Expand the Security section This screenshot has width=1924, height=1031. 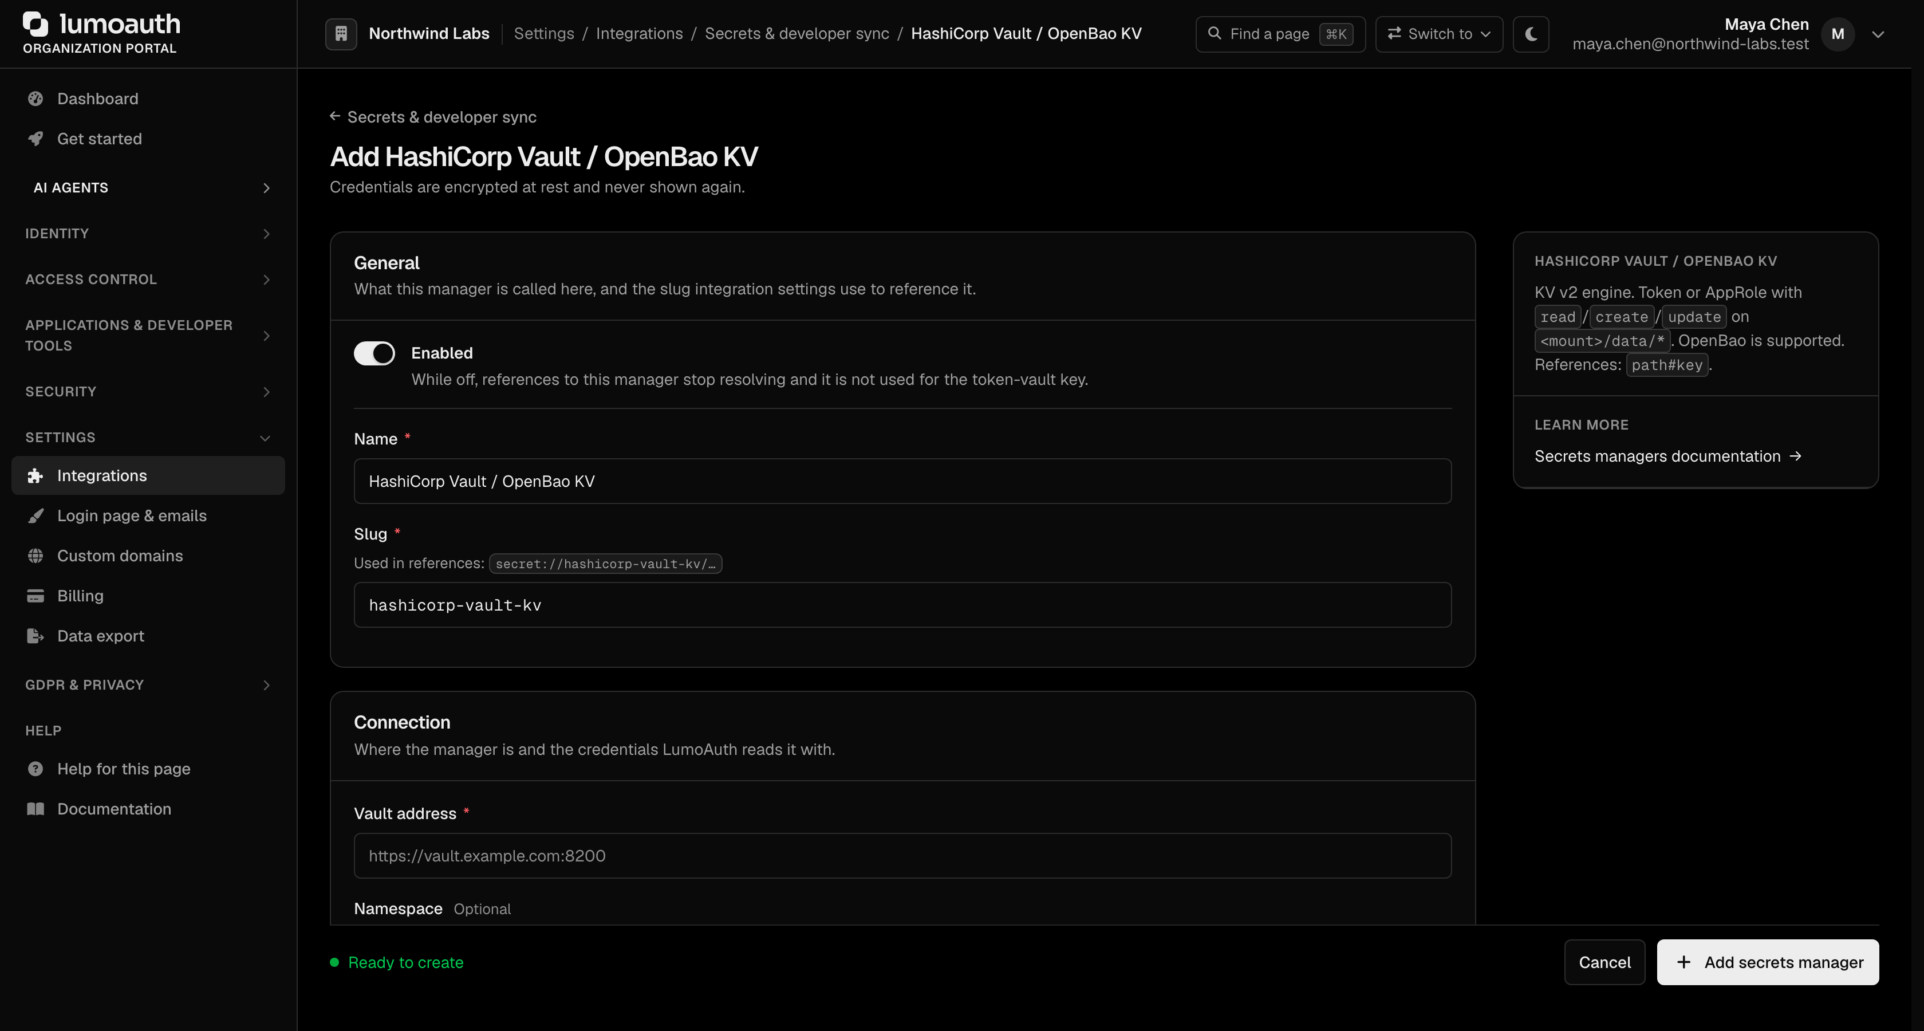click(x=148, y=391)
